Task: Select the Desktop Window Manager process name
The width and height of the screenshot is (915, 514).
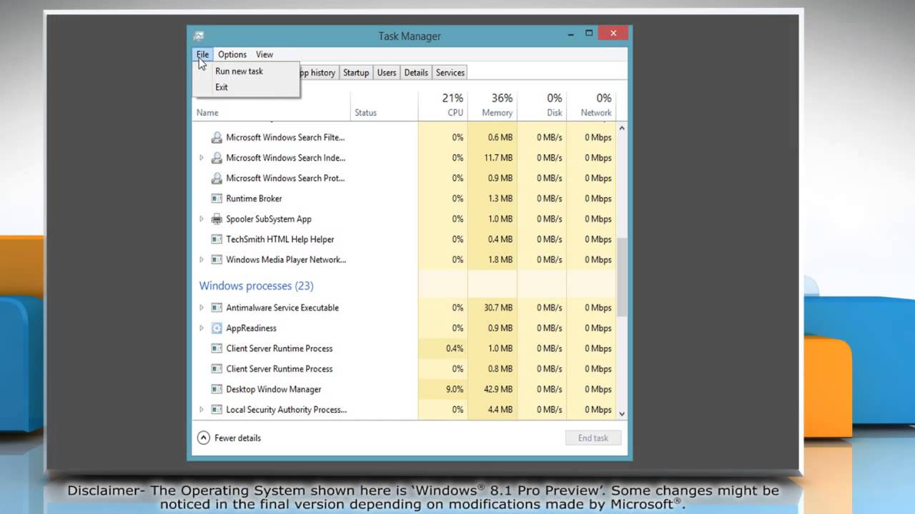Action: (274, 389)
